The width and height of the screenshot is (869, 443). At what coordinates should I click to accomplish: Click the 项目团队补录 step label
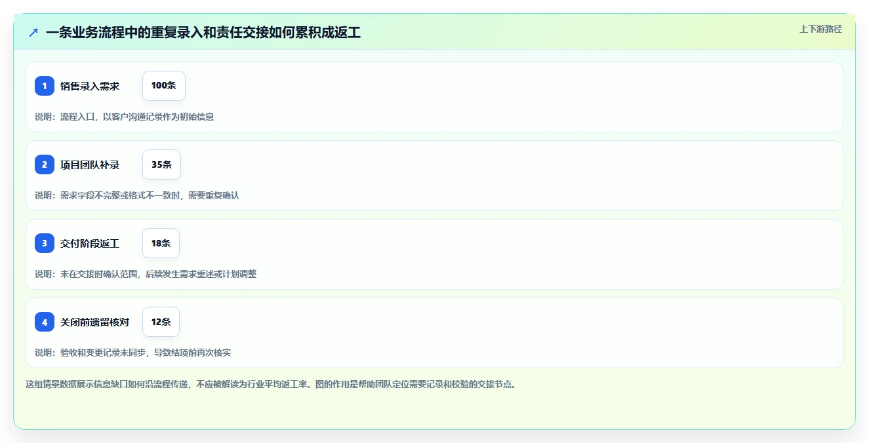coord(90,164)
